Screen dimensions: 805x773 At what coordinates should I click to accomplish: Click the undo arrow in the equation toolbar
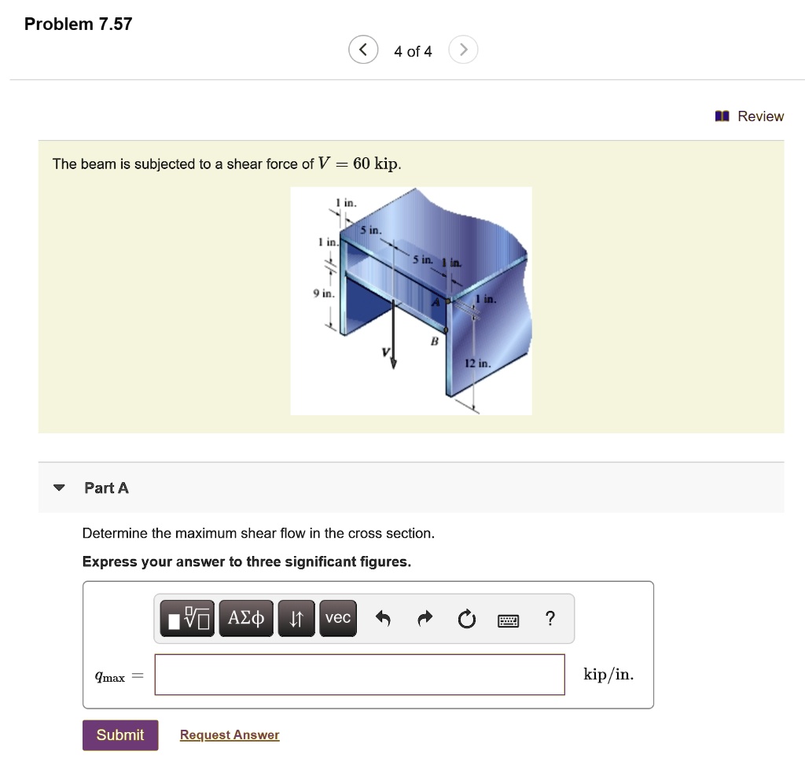[383, 620]
